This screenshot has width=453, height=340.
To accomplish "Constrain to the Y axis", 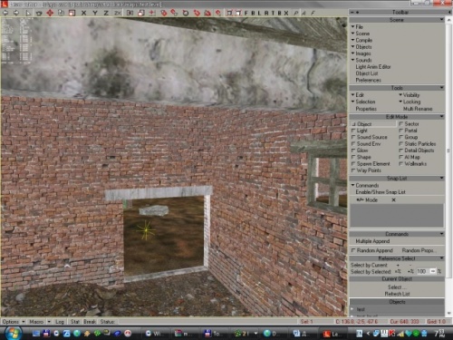I will coord(95,13).
